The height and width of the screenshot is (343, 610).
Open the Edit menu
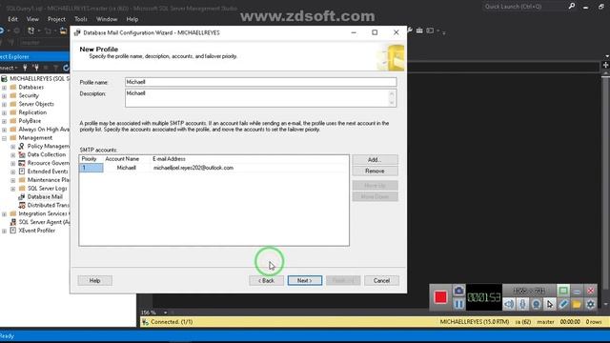pos(12,19)
